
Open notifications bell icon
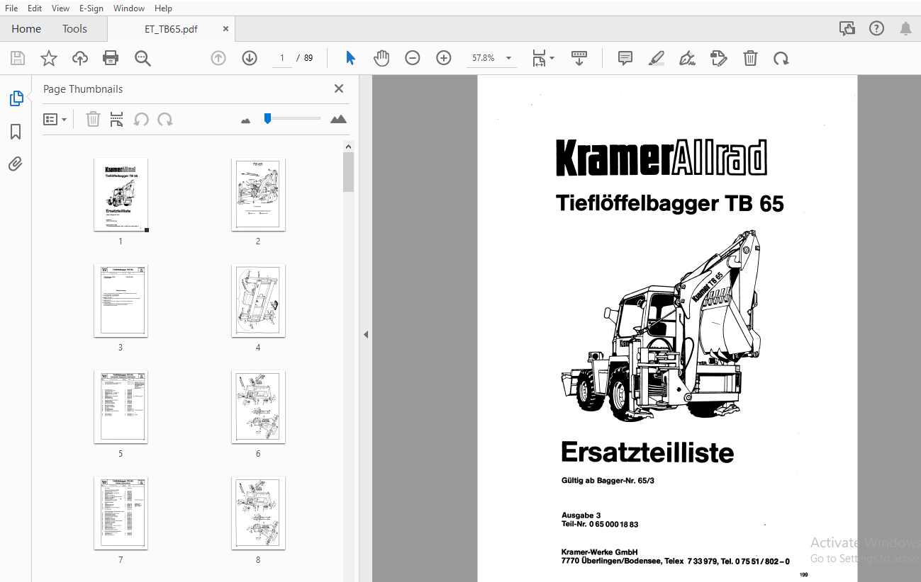905,28
